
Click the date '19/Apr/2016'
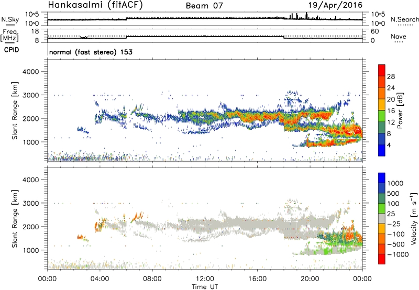(335, 5)
